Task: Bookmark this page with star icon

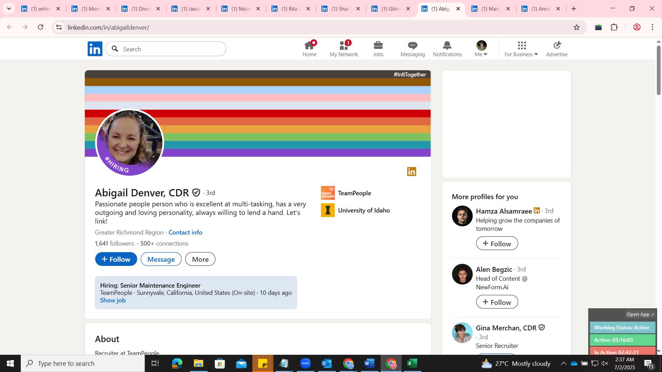Action: click(x=576, y=27)
